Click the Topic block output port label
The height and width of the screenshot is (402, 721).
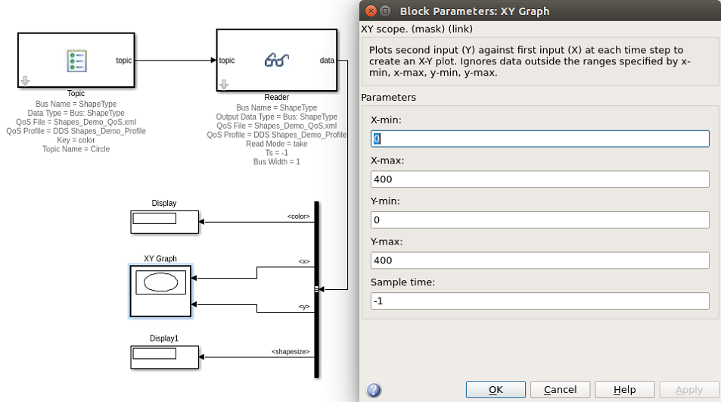tap(123, 61)
